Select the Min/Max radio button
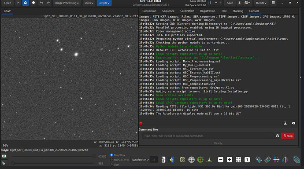 pyautogui.click(x=111, y=155)
